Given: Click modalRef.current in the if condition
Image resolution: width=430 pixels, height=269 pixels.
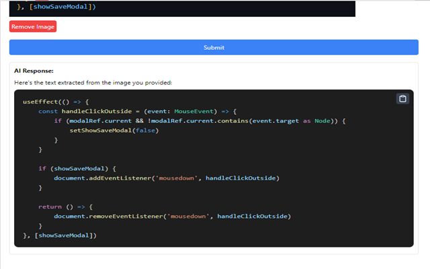Looking at the screenshot, I should pyautogui.click(x=93, y=120).
